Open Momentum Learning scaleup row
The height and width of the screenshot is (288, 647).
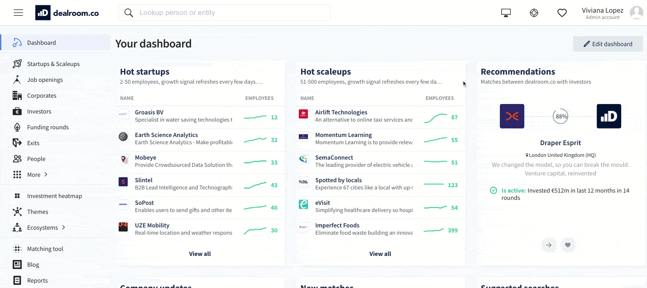point(380,140)
